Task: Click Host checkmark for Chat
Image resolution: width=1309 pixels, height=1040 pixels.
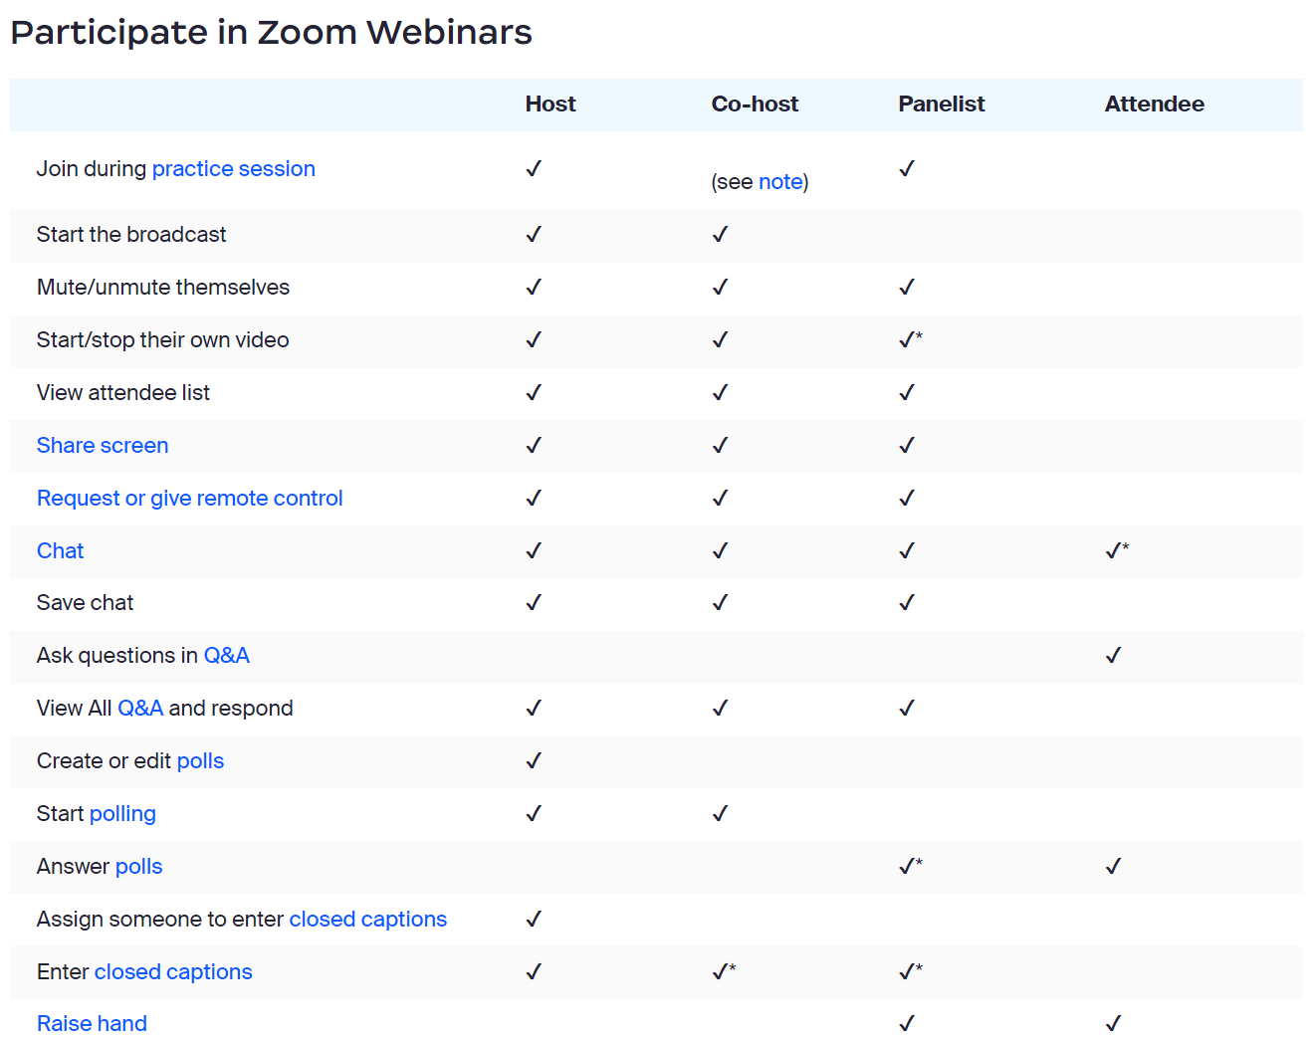Action: point(534,550)
